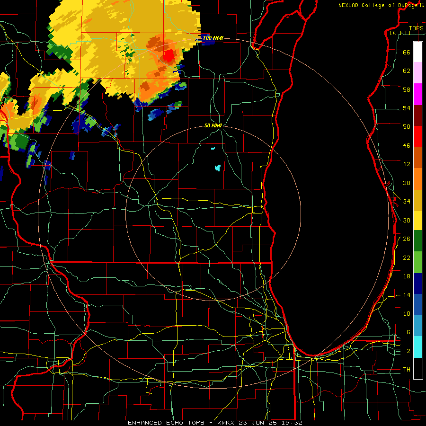
Task: Click the legend value 46
Action: pos(407,146)
